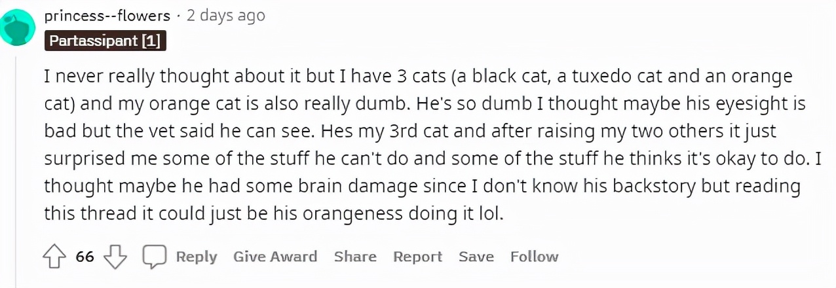Collapse thread using the left vertical line
The height and width of the screenshot is (288, 836).
pos(17,164)
